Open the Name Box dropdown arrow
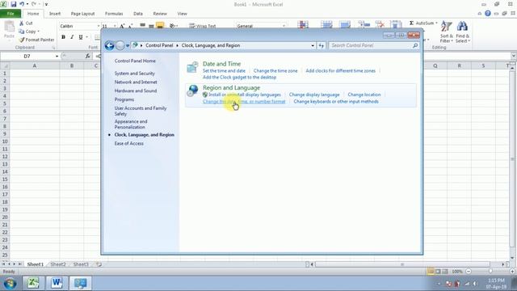The image size is (517, 291). (x=57, y=56)
